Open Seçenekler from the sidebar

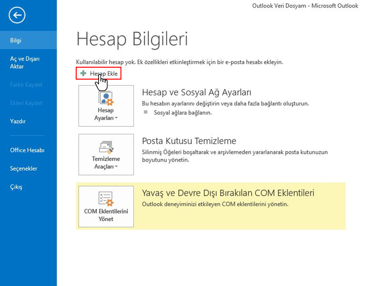coord(24,169)
